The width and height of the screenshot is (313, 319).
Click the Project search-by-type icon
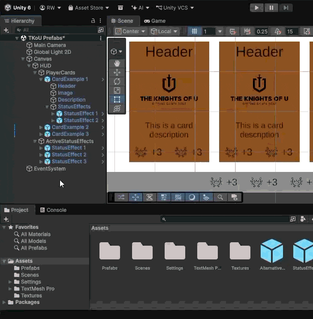pos(293,219)
